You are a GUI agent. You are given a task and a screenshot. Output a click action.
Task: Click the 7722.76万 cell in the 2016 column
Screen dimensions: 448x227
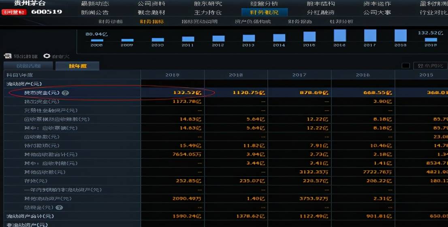pyautogui.click(x=378, y=172)
